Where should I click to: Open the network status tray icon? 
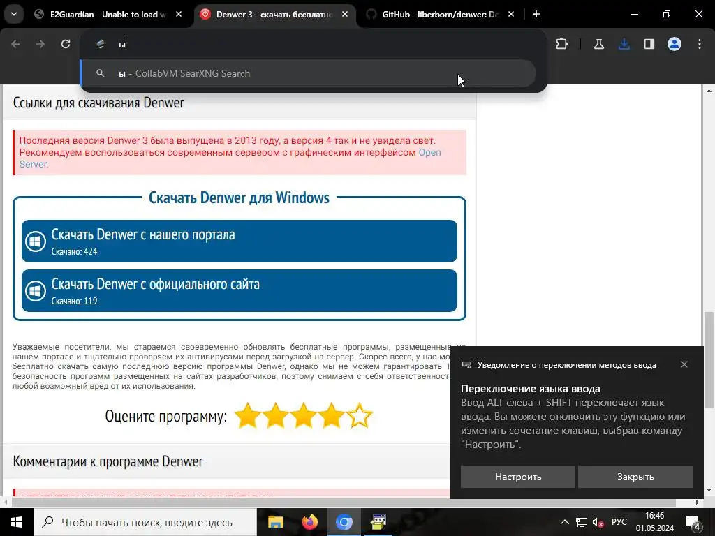point(582,522)
